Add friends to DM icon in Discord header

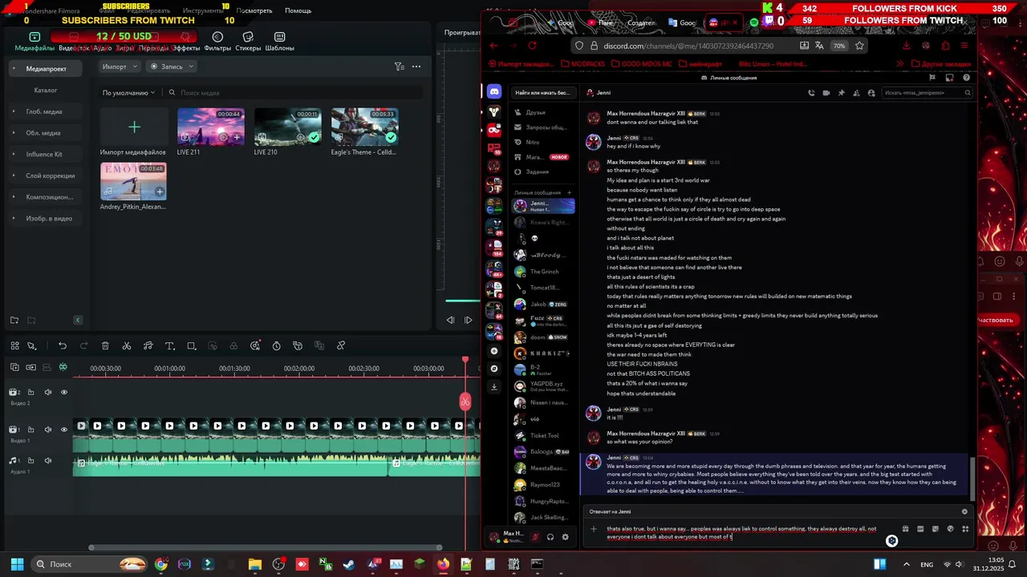pyautogui.click(x=856, y=93)
